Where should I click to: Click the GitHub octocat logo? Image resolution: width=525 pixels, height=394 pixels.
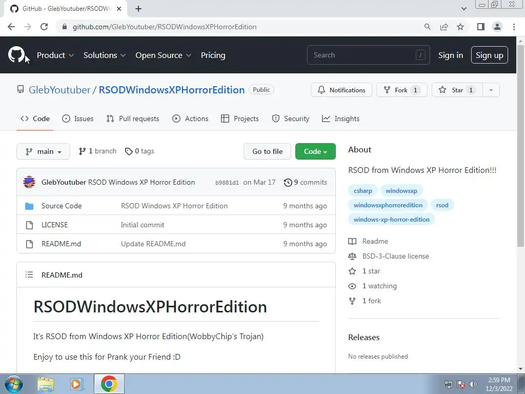[x=16, y=54]
